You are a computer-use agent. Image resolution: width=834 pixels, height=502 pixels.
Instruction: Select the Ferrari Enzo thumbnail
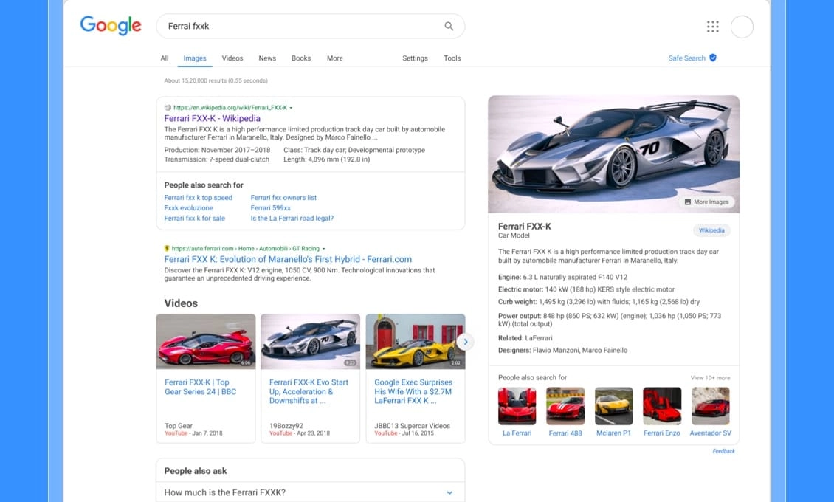coord(662,406)
